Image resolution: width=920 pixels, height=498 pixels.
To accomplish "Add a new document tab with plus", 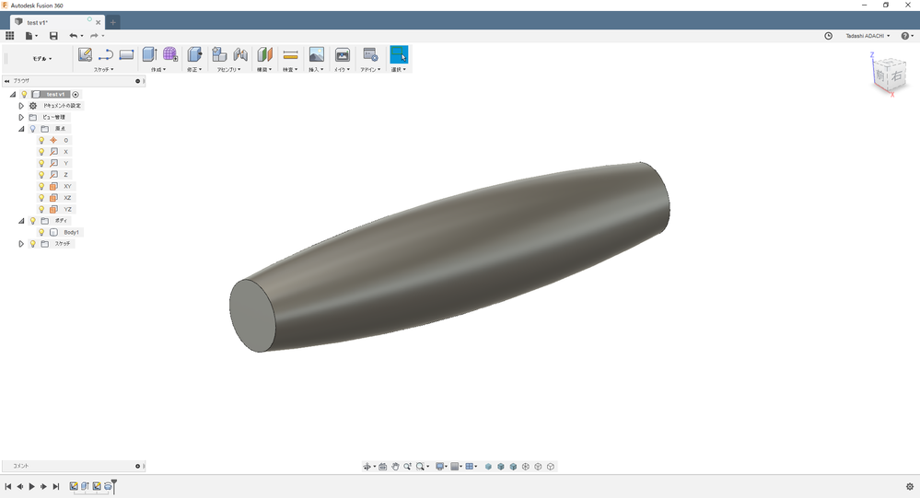I will click(x=112, y=22).
